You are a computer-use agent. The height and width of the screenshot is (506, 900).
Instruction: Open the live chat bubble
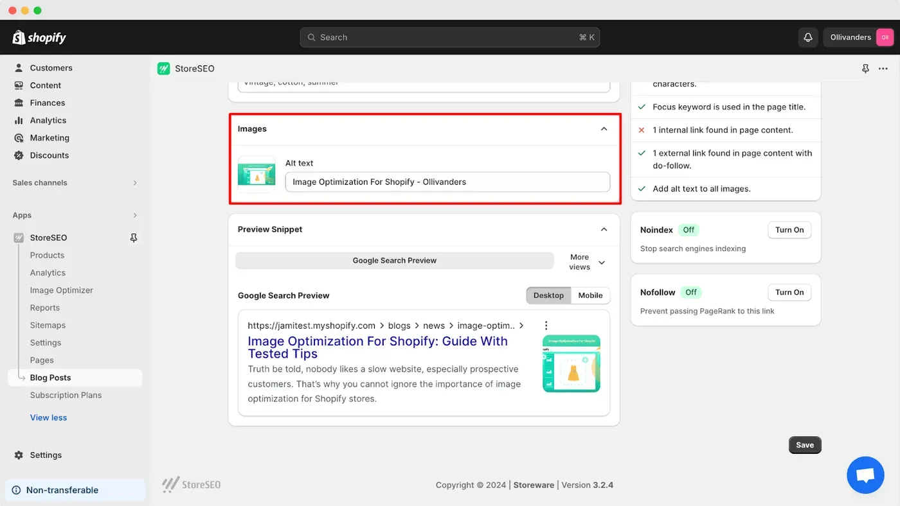point(865,475)
